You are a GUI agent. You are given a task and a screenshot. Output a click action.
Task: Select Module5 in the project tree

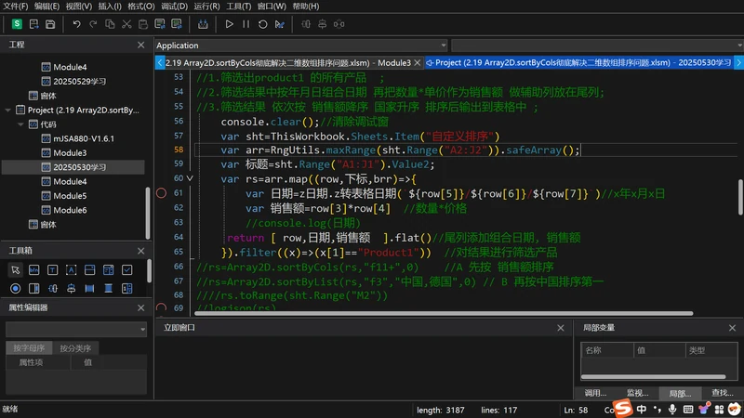(70, 196)
